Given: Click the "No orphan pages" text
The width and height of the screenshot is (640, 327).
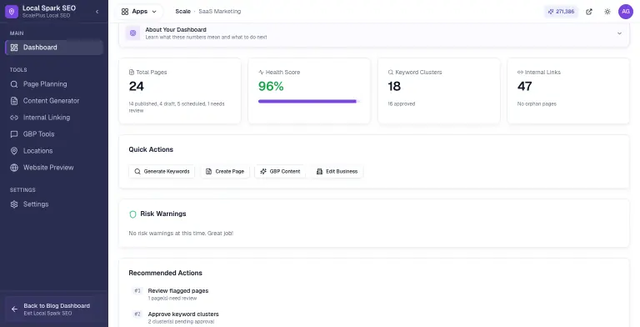Looking at the screenshot, I should 537,104.
